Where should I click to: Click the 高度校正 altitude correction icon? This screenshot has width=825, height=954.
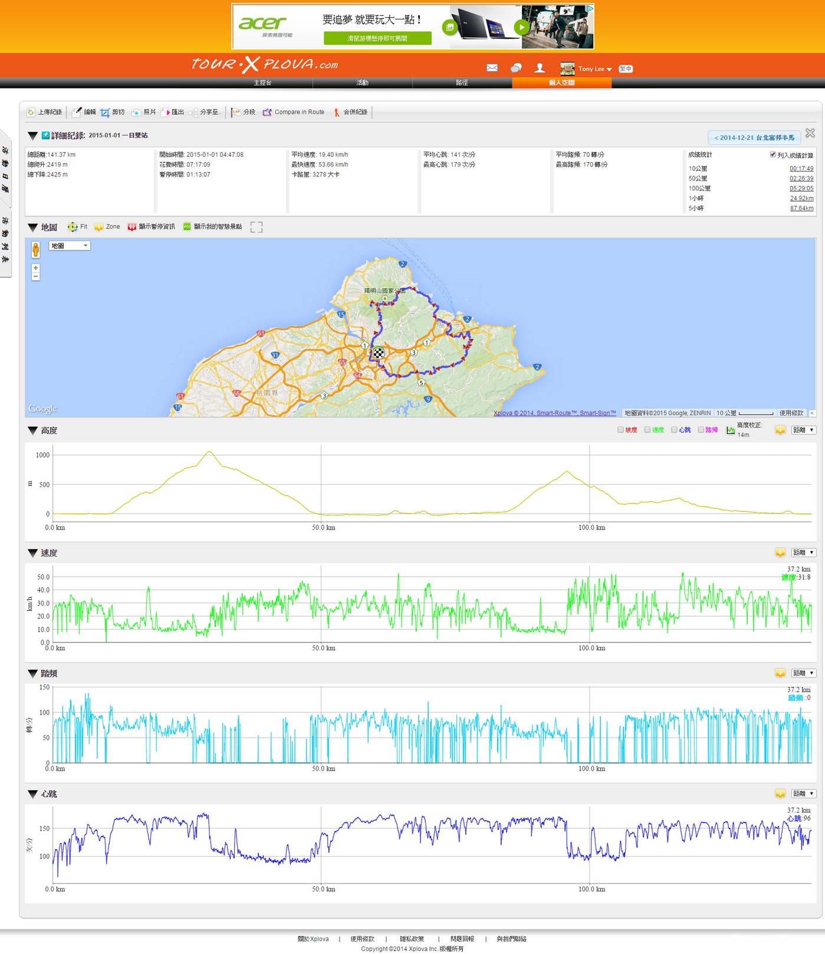coord(731,430)
